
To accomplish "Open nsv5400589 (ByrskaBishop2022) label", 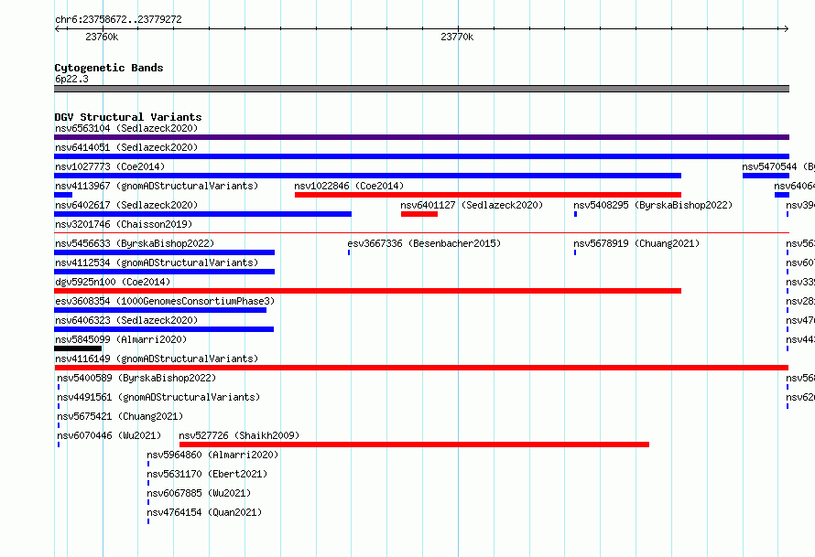I will (x=136, y=378).
